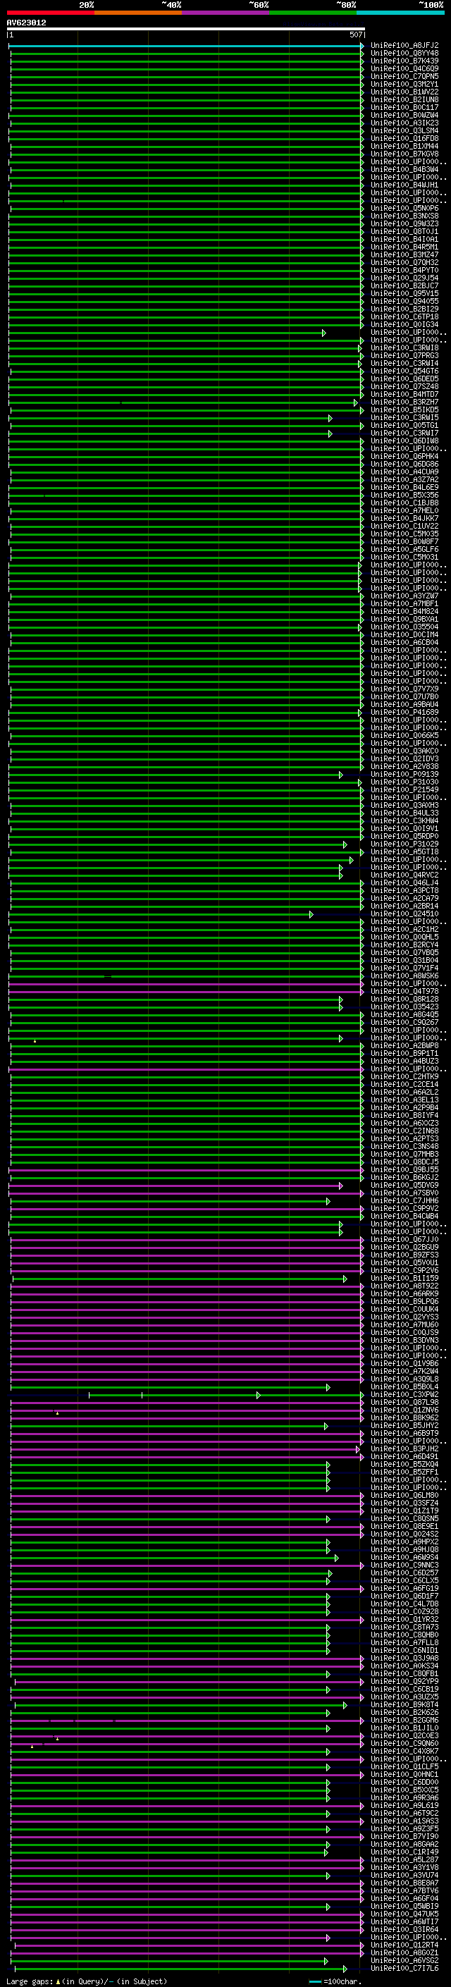Open the UniRef100_C6TP18 hit label

pyautogui.click(x=404, y=316)
